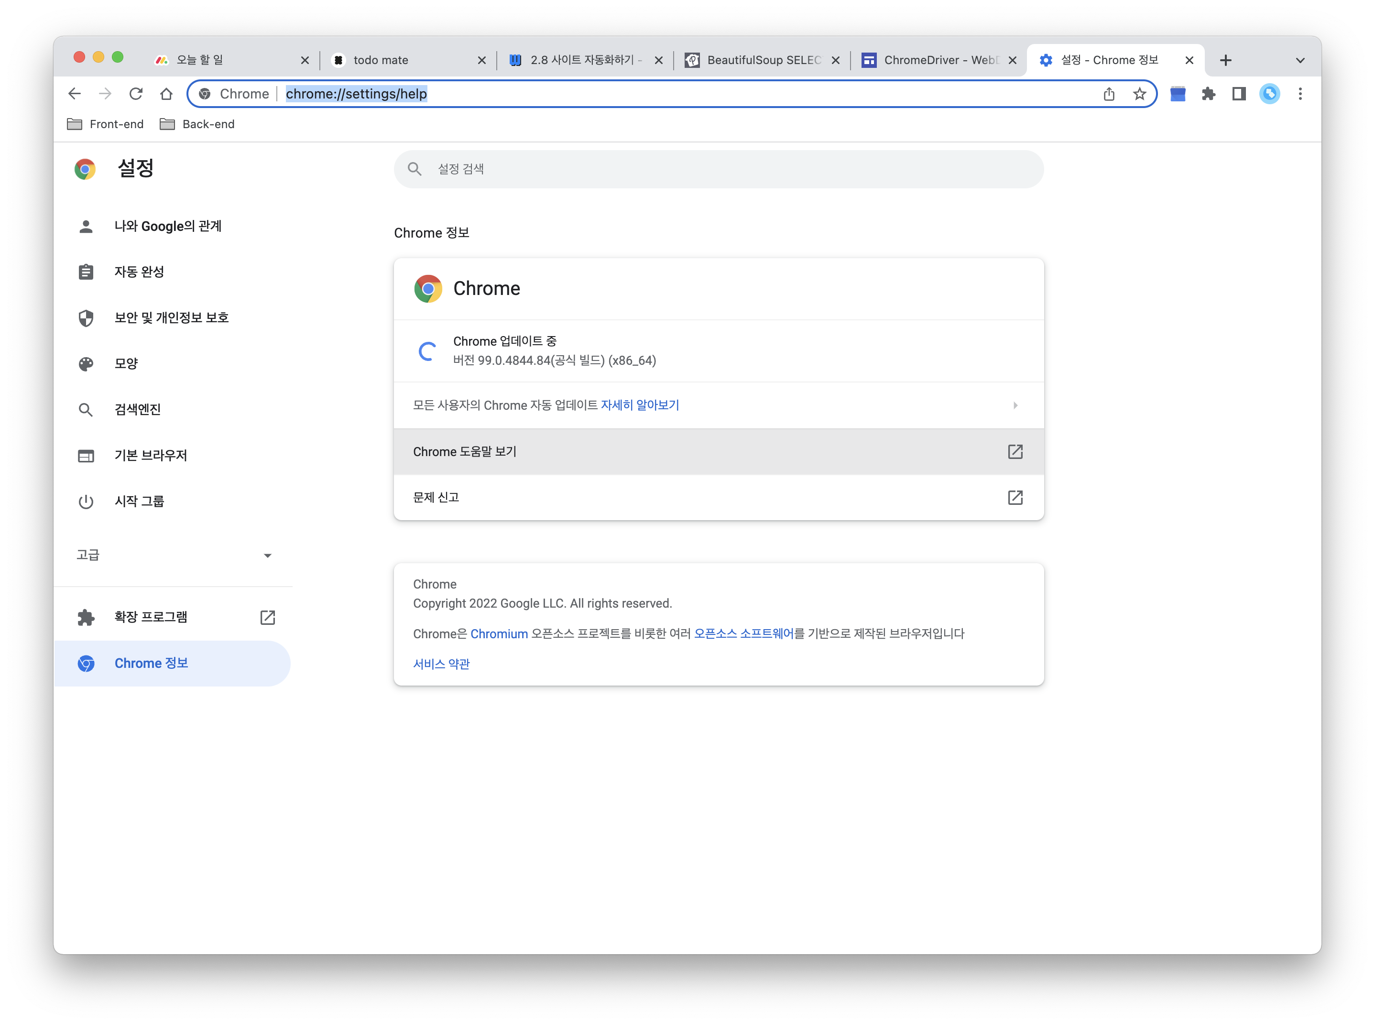Click the 설정 검색 search field
Viewport: 1375px width, 1025px height.
pyautogui.click(x=718, y=169)
